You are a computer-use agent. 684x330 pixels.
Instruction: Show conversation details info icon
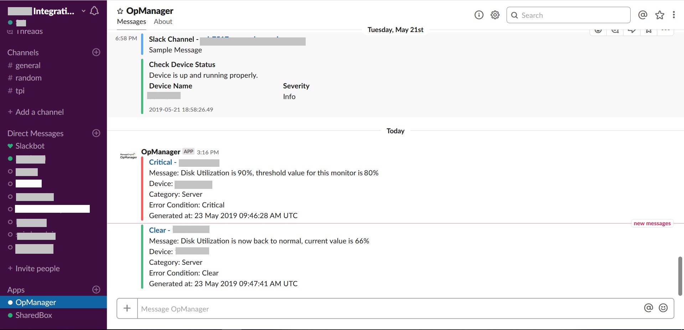click(x=479, y=15)
